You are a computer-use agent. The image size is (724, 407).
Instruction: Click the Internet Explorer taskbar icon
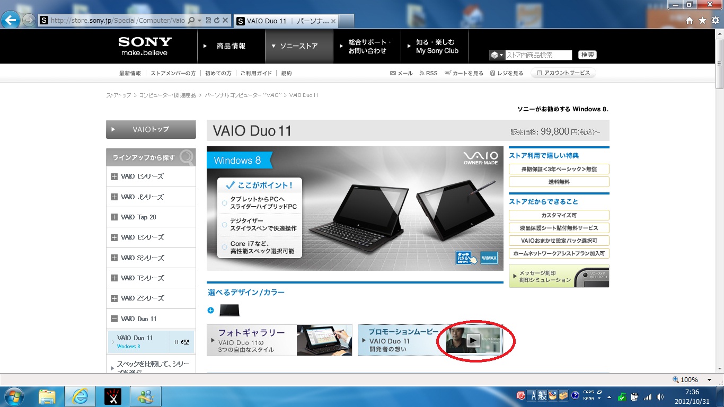[x=80, y=396]
